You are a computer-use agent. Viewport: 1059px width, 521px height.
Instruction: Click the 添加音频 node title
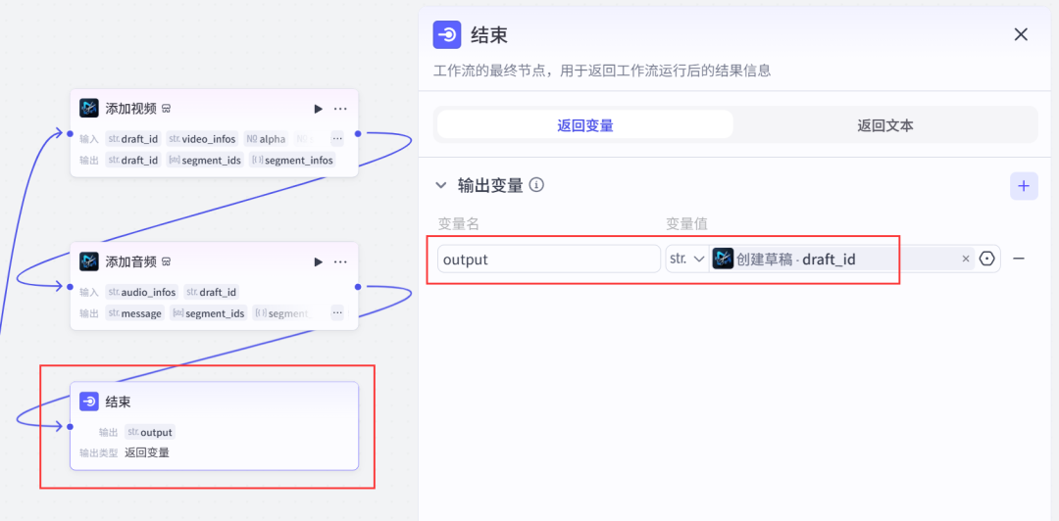(x=131, y=261)
